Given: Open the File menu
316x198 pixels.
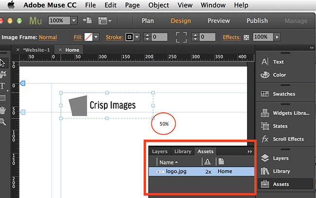Looking at the screenshot, I should 90,5.
